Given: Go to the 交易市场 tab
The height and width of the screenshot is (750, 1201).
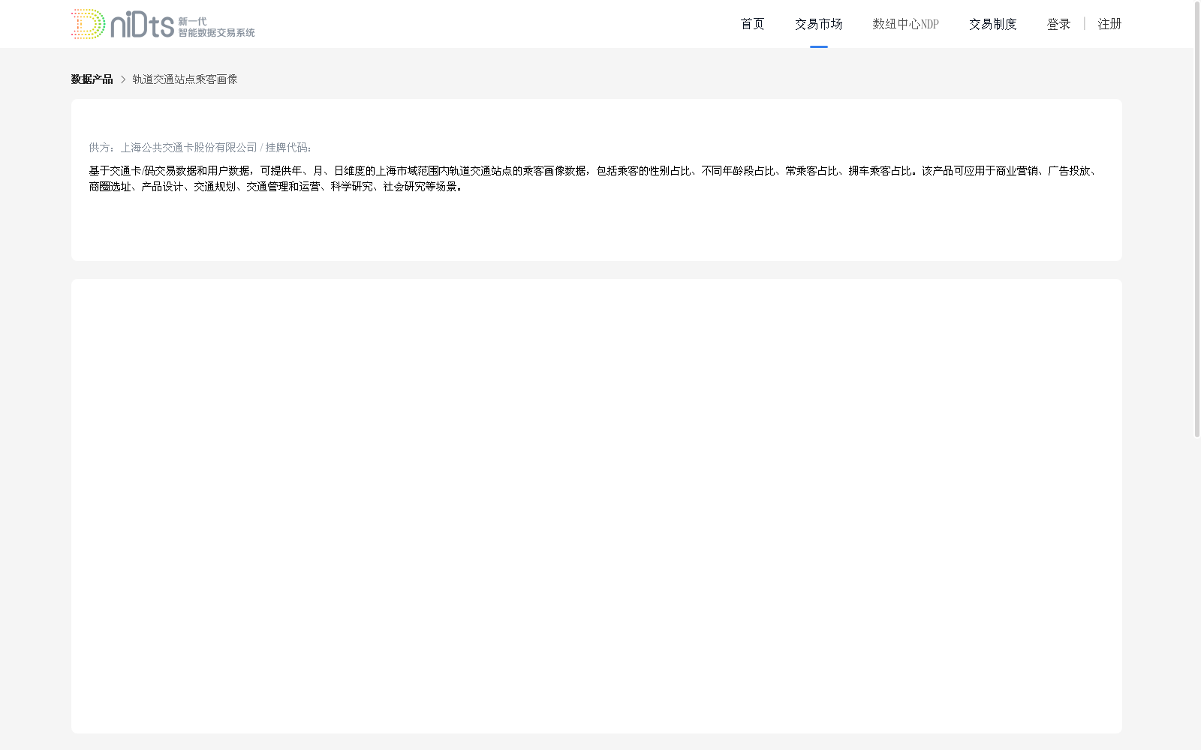Looking at the screenshot, I should coord(818,24).
